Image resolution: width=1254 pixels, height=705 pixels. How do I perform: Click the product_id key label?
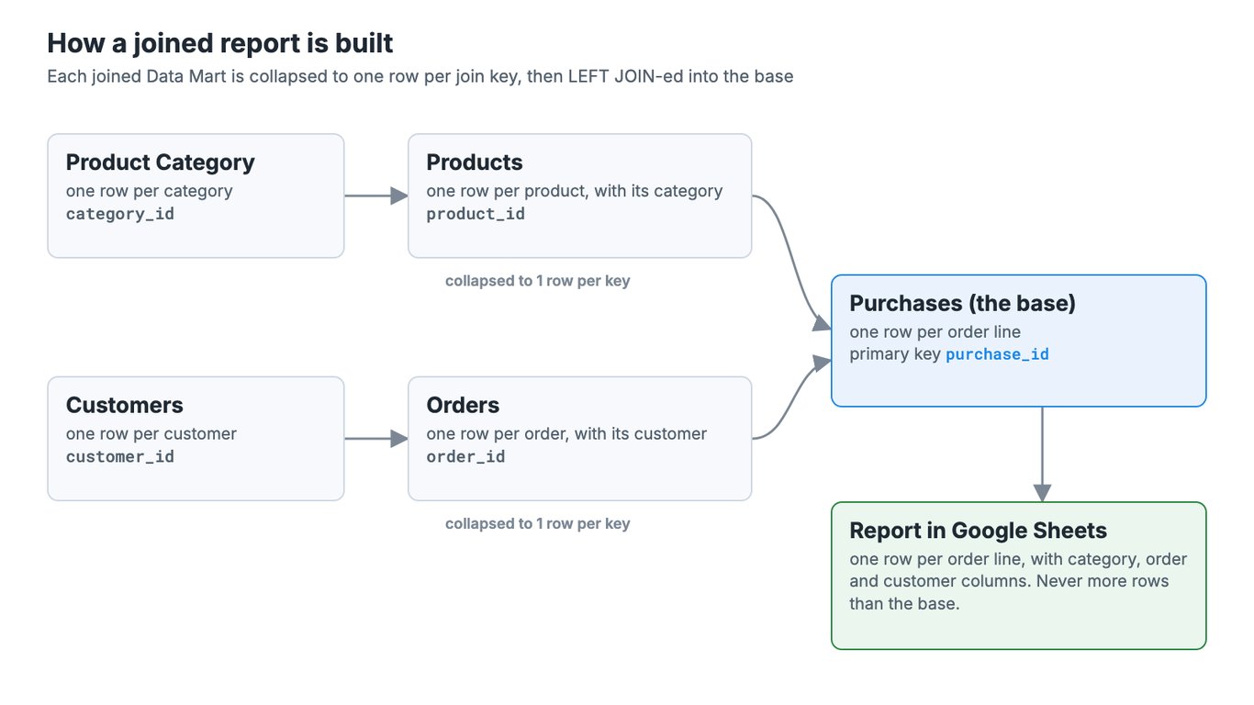[x=476, y=214]
